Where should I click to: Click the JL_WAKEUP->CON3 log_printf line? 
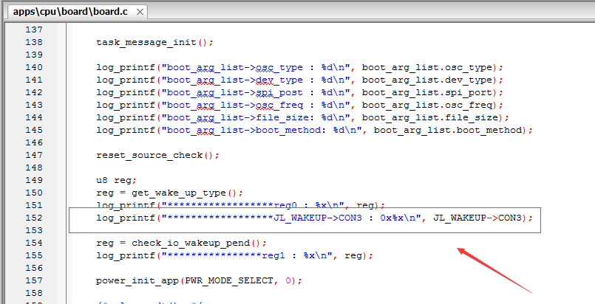(x=314, y=218)
